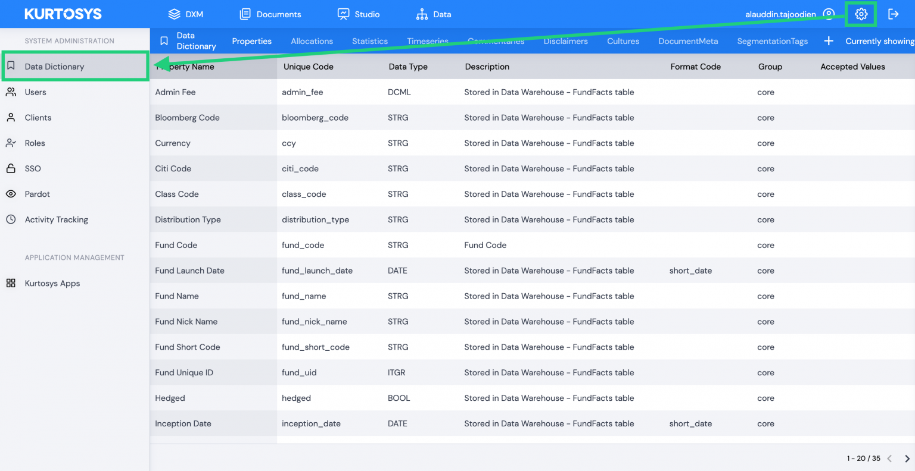Open the DXM module icon
The image size is (915, 471).
tap(173, 14)
